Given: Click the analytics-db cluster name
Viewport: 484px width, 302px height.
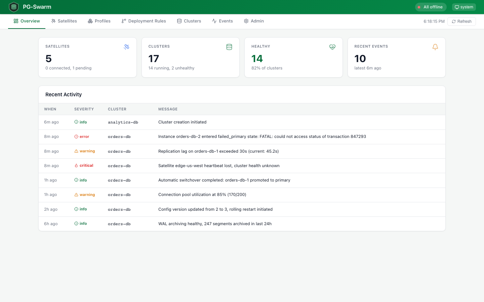Looking at the screenshot, I should tap(123, 122).
